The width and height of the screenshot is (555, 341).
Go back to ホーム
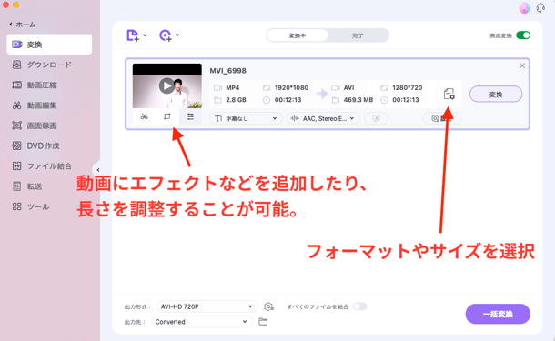tap(23, 25)
